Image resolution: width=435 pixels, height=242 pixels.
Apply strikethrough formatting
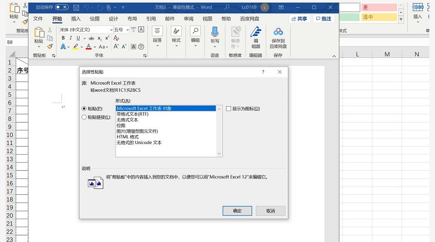91,38
